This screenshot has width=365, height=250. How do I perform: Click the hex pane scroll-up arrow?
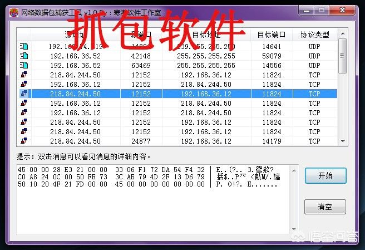click(x=294, y=170)
